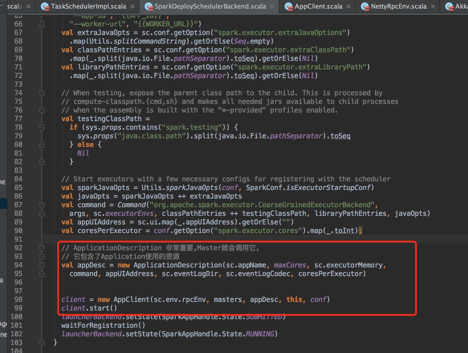The image size is (468, 353).
Task: Click 'ApplicationDescription' constructor on line 94
Action: [x=178, y=265]
